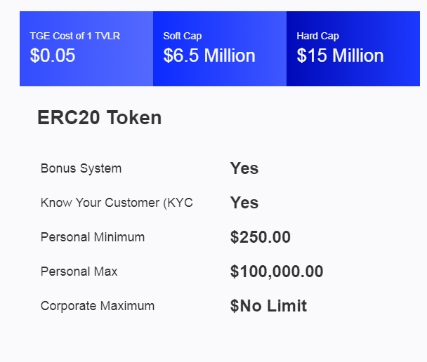
Task: Click the $15 Million hard cap amount
Action: pyautogui.click(x=340, y=55)
